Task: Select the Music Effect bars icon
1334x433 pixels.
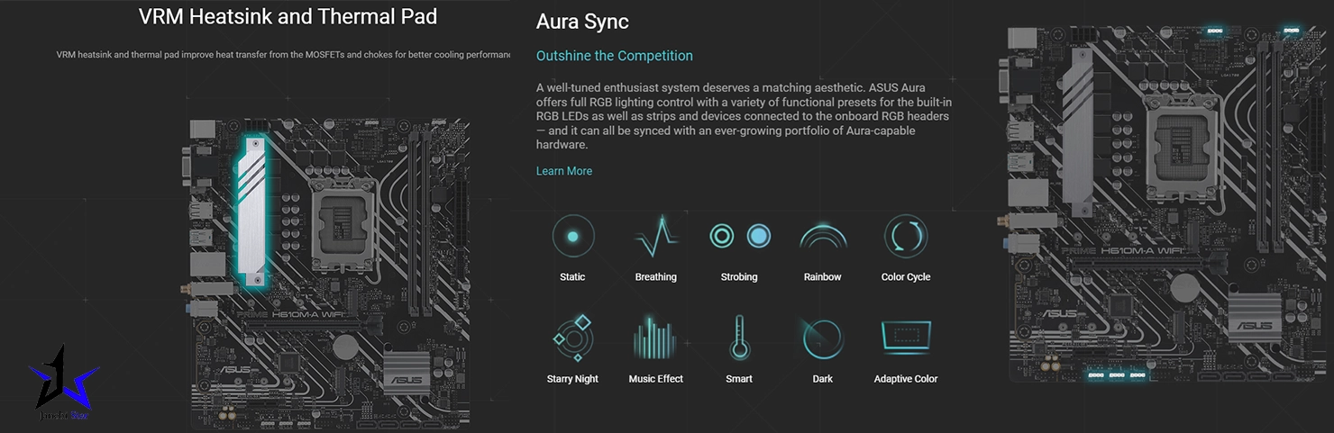Action: click(x=655, y=338)
